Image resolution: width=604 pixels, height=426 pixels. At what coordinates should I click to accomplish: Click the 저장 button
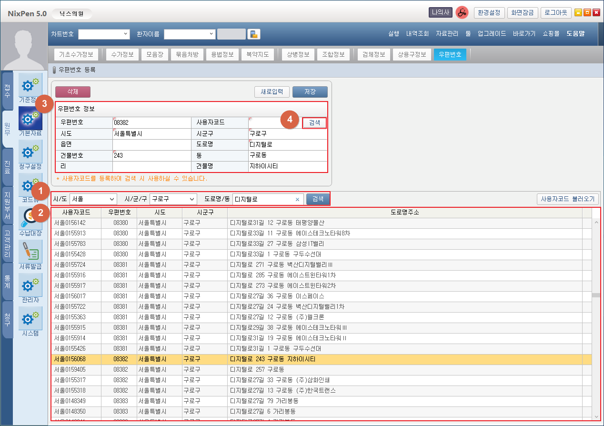[x=310, y=92]
